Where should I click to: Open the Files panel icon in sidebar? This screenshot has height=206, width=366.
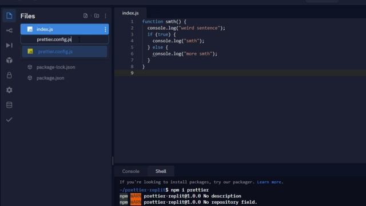coord(9,15)
